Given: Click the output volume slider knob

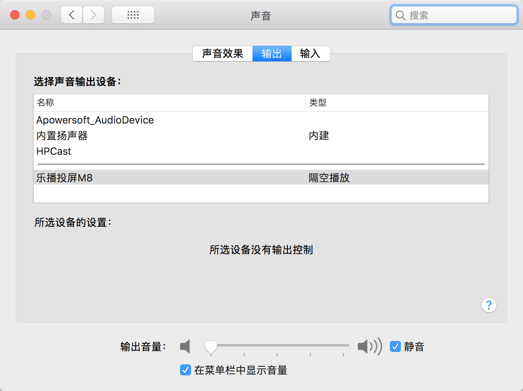Looking at the screenshot, I should pos(211,347).
